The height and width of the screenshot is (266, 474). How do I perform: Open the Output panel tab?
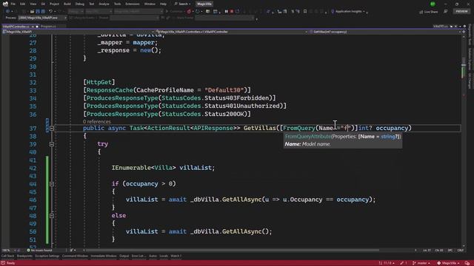(x=124, y=256)
